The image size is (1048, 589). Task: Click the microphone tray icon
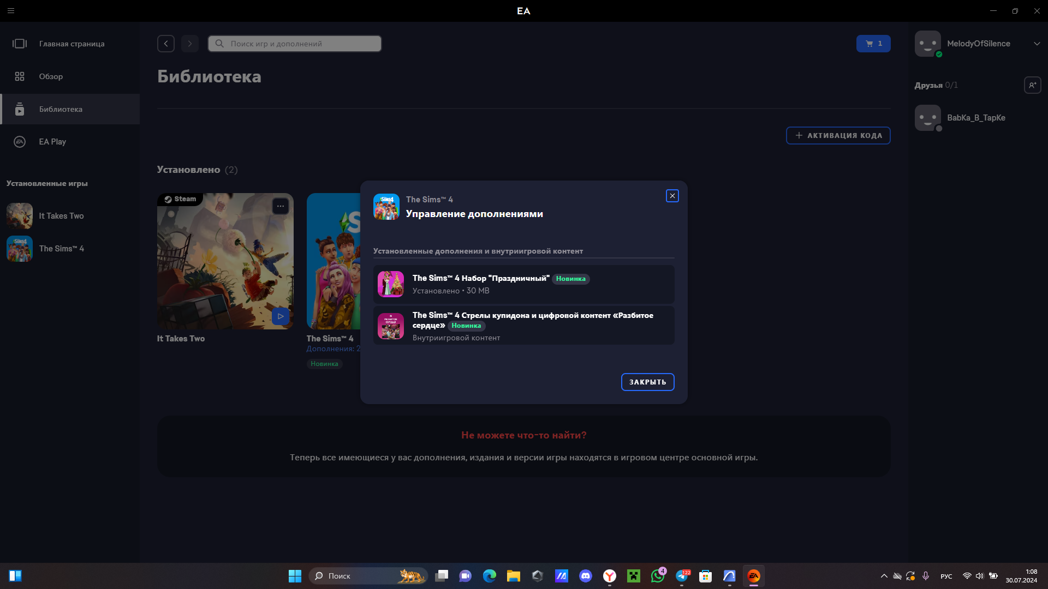[926, 576]
